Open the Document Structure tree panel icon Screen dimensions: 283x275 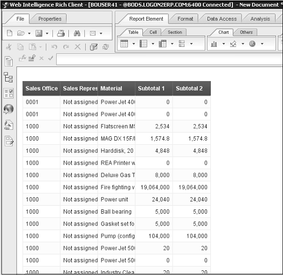click(x=8, y=77)
